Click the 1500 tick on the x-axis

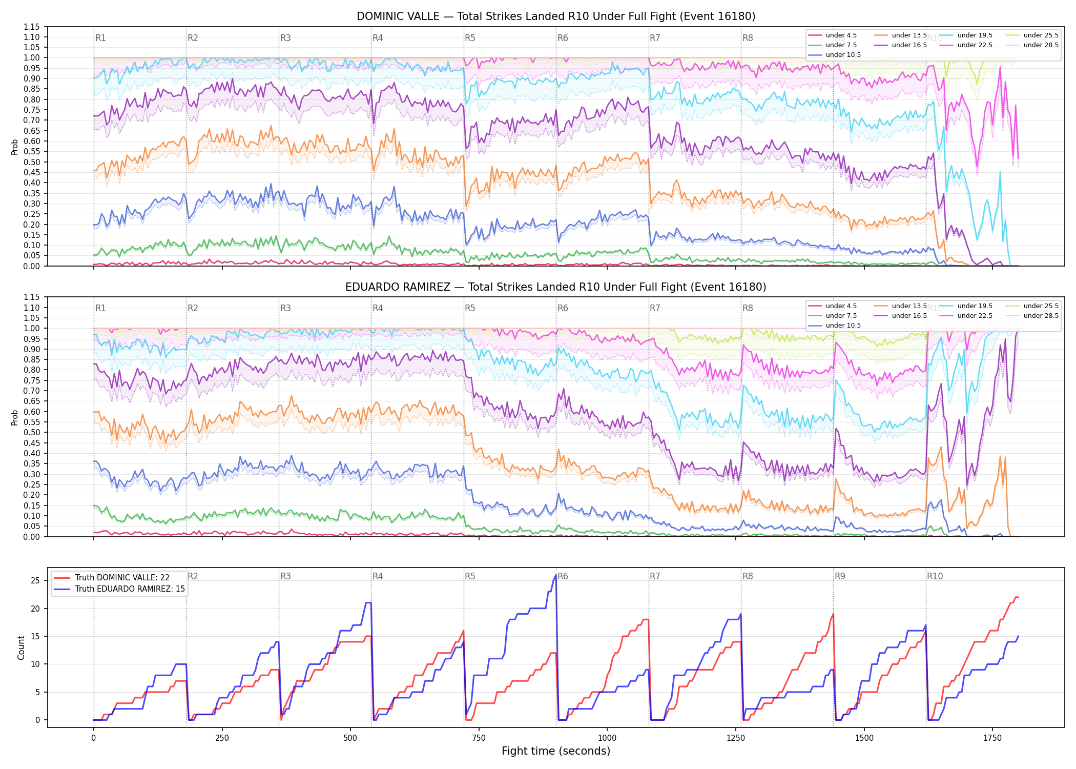coord(864,738)
